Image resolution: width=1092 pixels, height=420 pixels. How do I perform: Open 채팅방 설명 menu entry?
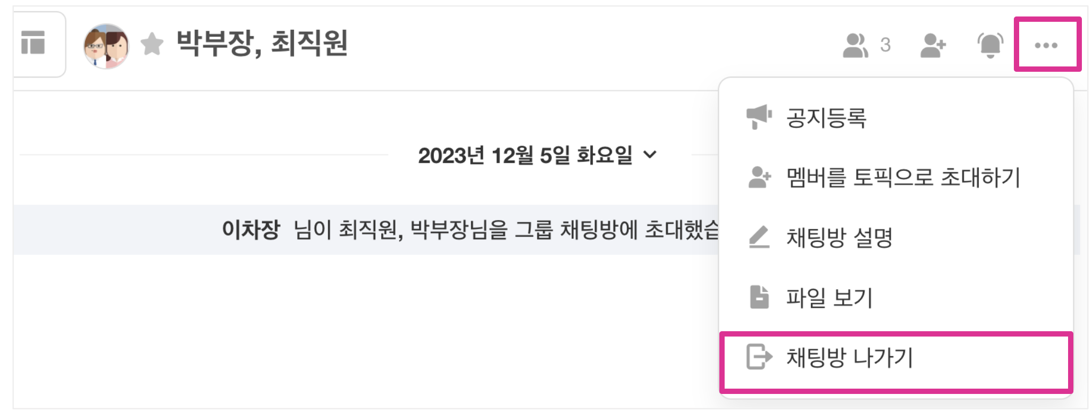coord(839,238)
